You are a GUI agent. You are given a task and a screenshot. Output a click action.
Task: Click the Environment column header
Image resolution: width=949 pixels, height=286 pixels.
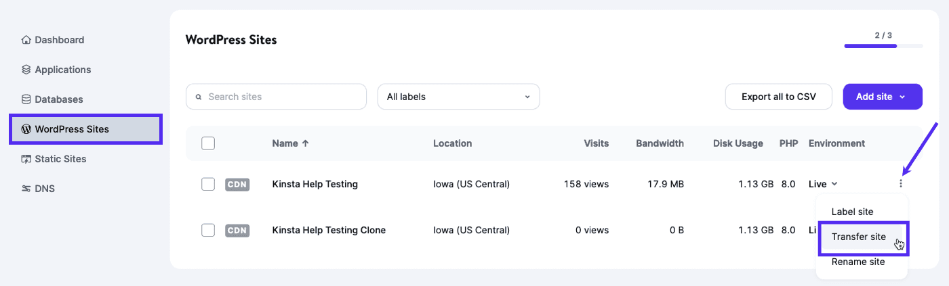(836, 143)
